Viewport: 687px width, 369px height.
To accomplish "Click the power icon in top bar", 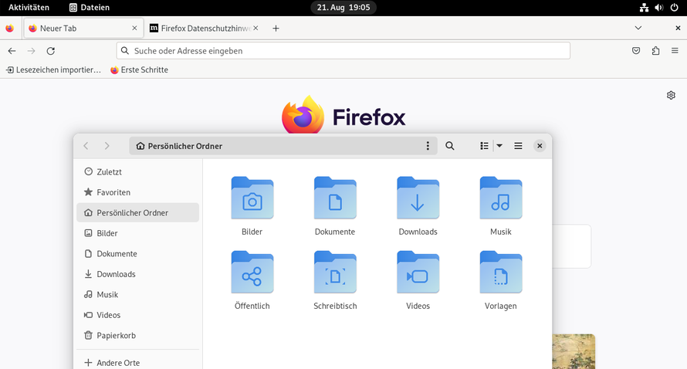I will (x=675, y=8).
